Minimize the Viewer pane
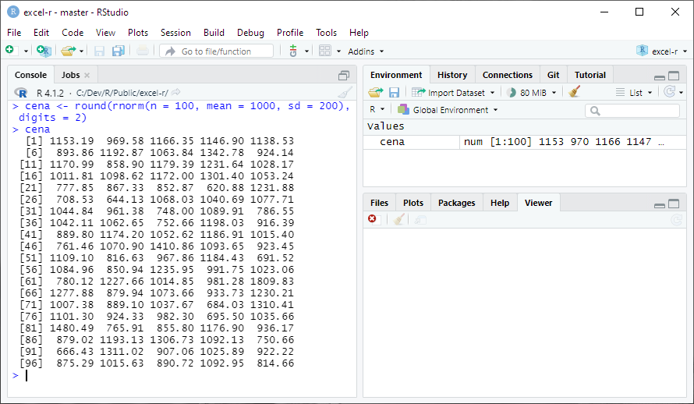 (660, 204)
